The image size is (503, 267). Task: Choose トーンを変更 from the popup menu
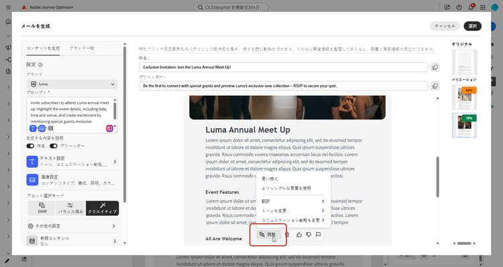(293, 211)
